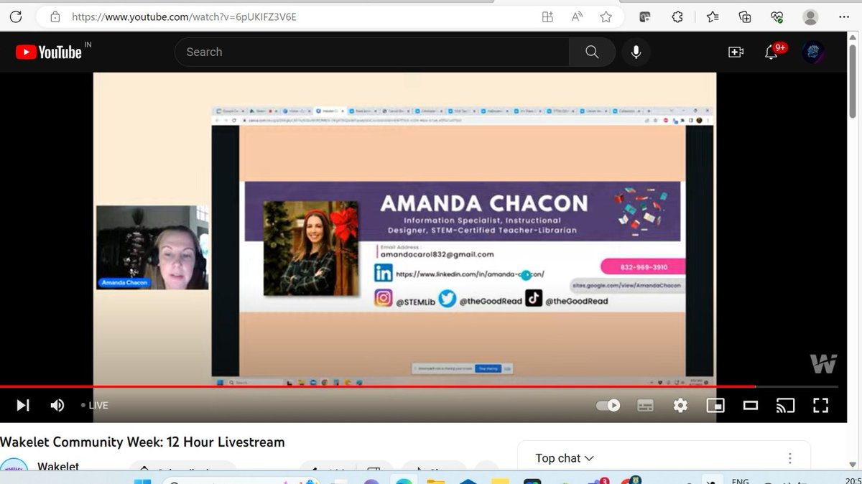Open the Create video button
The image size is (862, 484).
[x=736, y=52]
